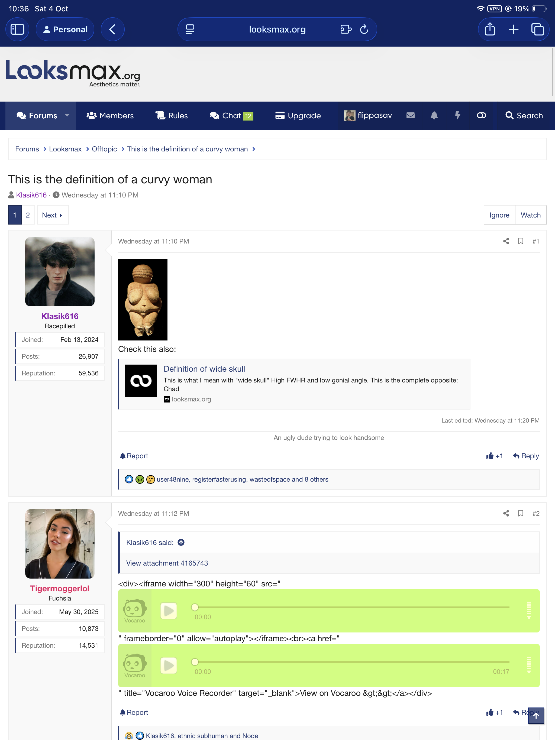Open the Personal profile selector
This screenshot has width=555, height=740.
pos(65,30)
